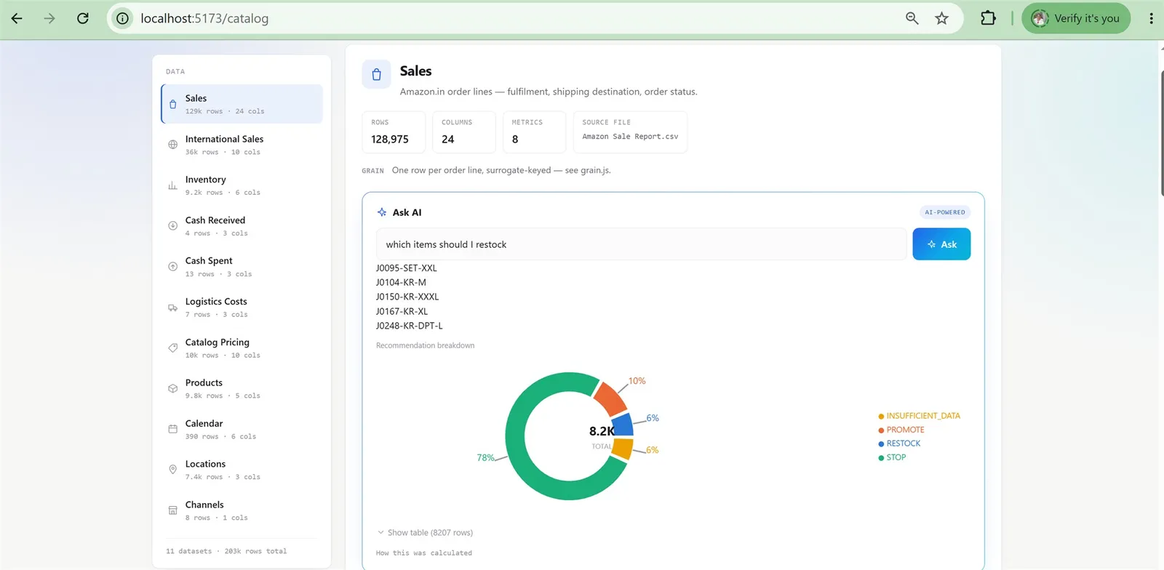This screenshot has width=1164, height=570.
Task: Open the Cash Received dataset
Action: pyautogui.click(x=242, y=225)
